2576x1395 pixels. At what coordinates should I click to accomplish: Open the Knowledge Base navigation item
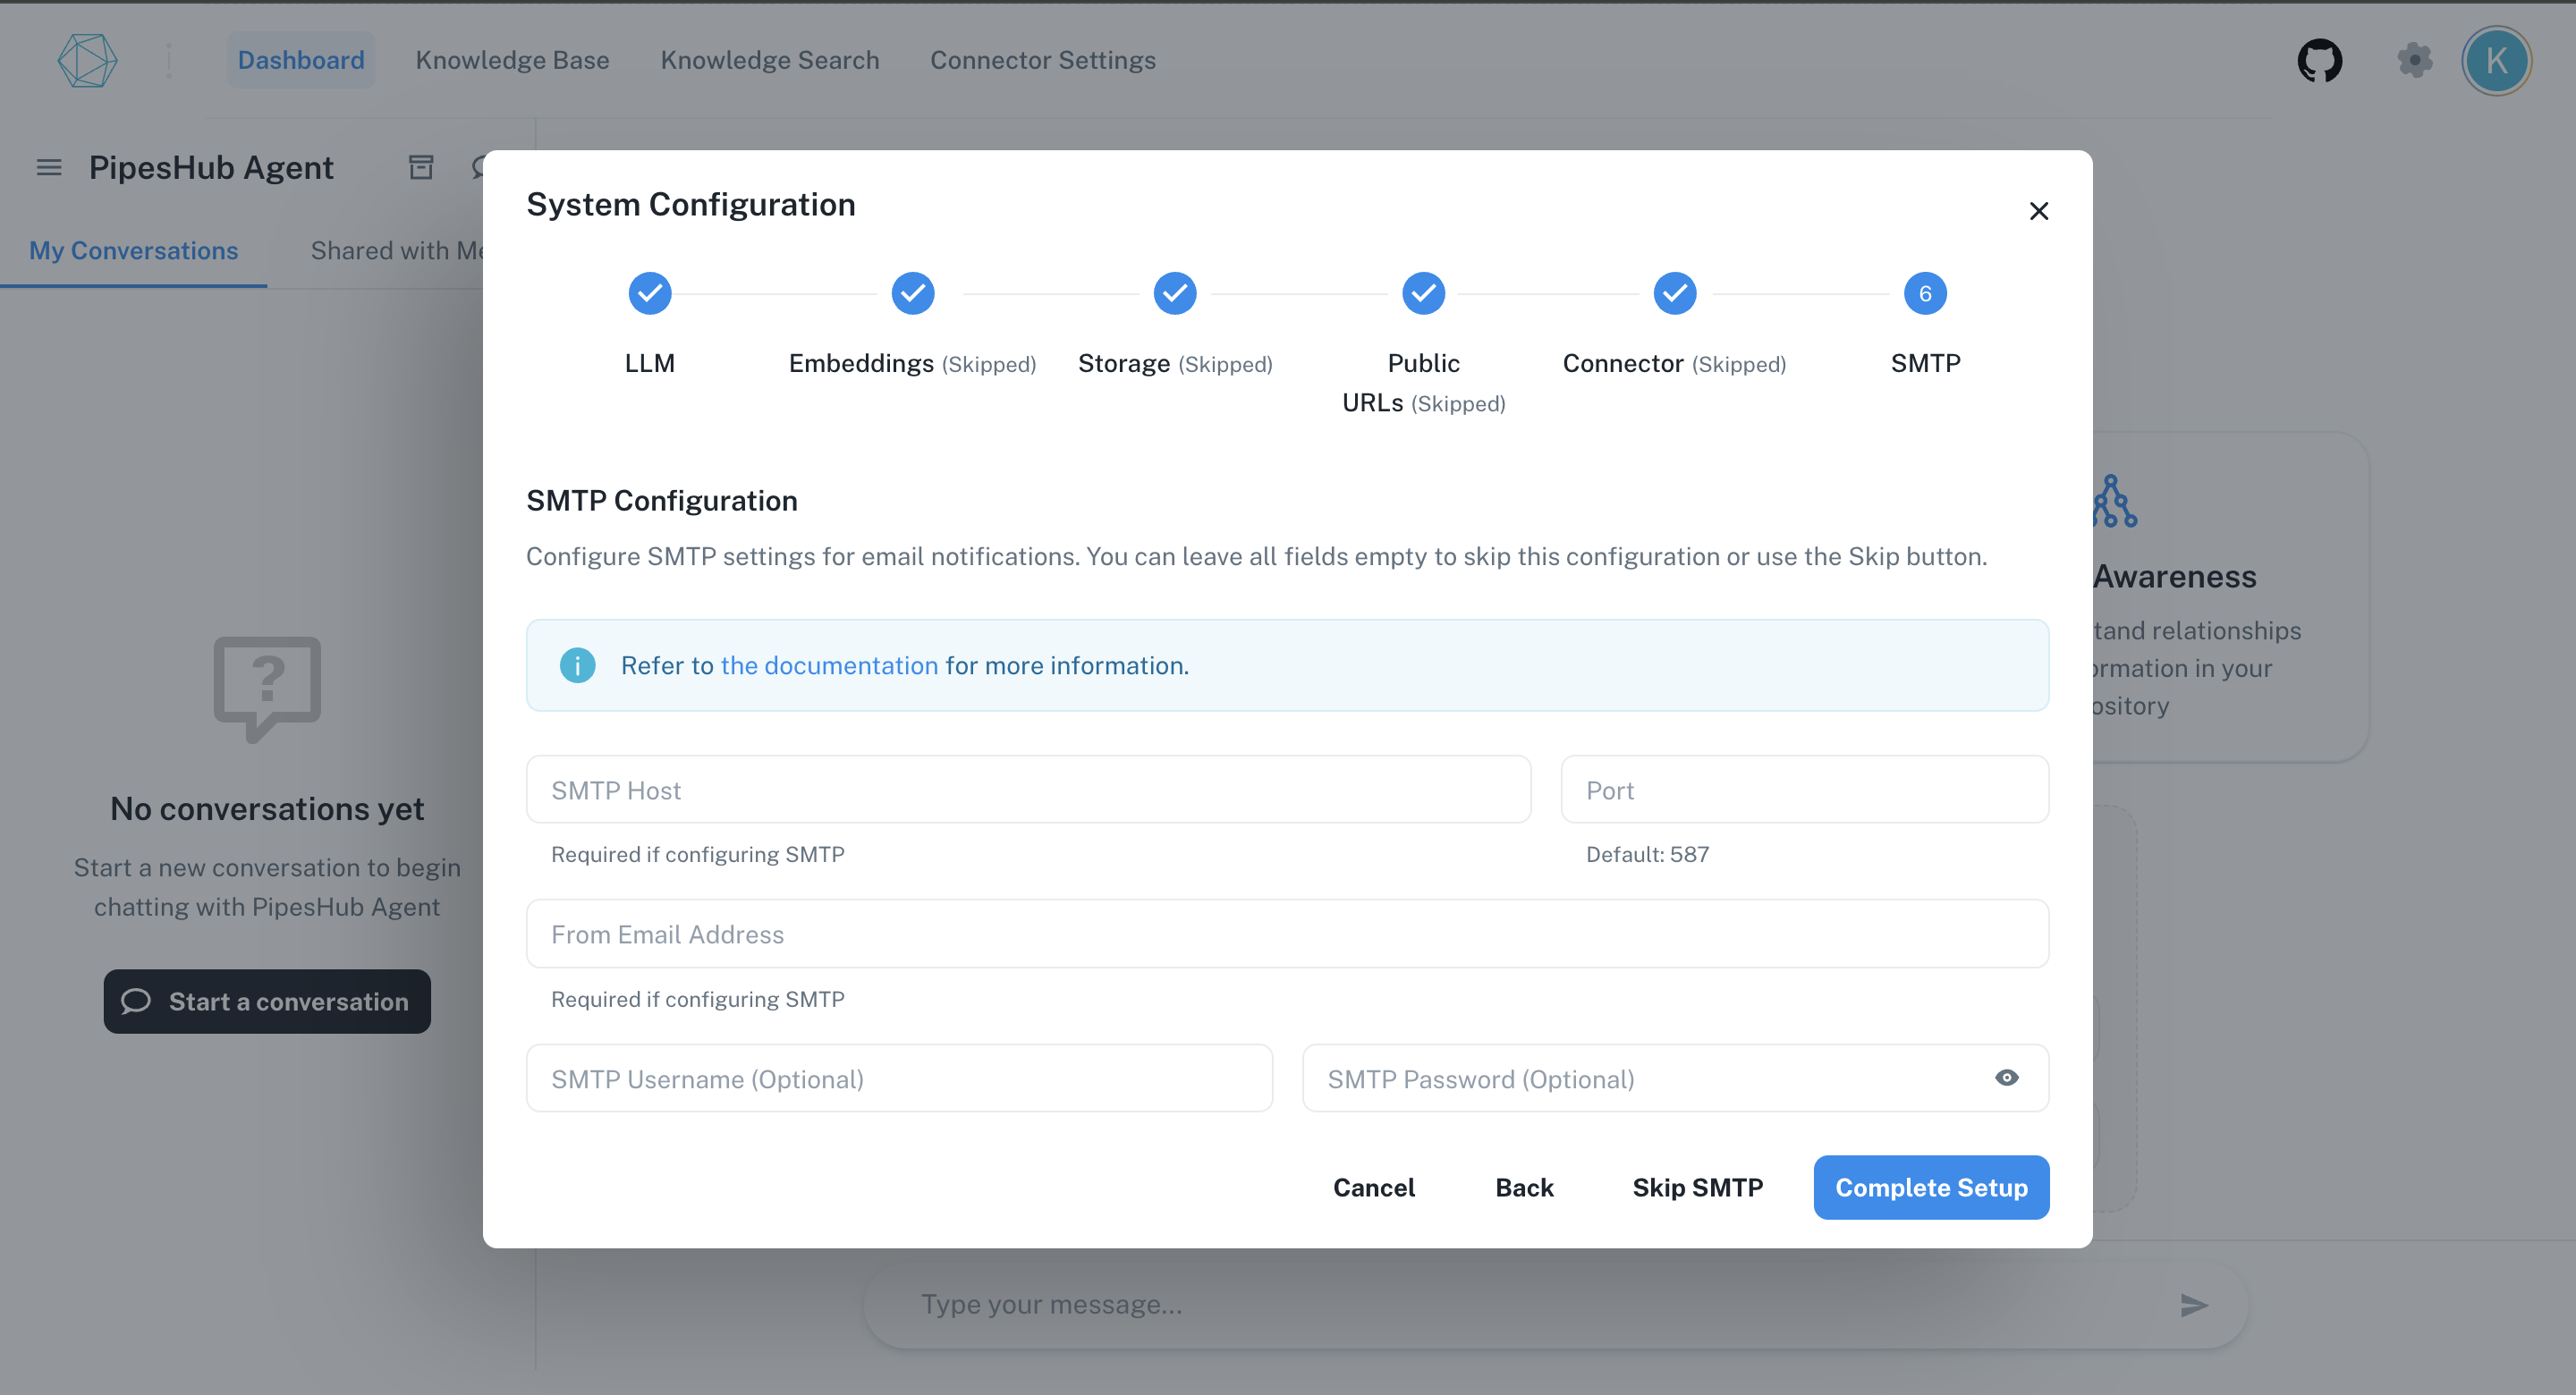pos(512,60)
